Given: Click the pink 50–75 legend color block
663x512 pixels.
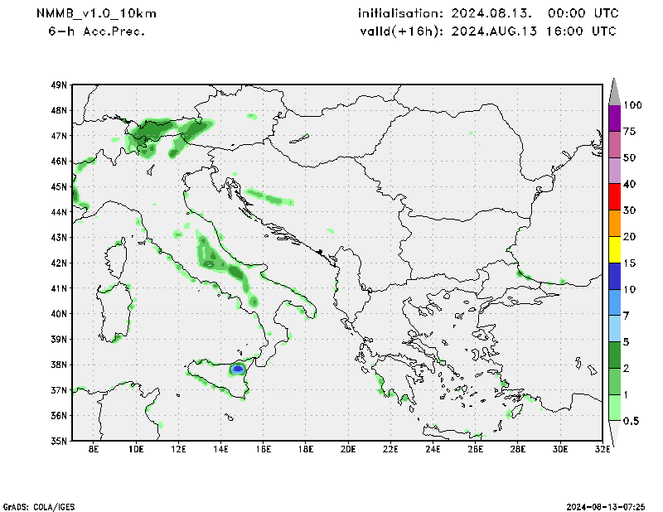Looking at the screenshot, I should click(614, 144).
